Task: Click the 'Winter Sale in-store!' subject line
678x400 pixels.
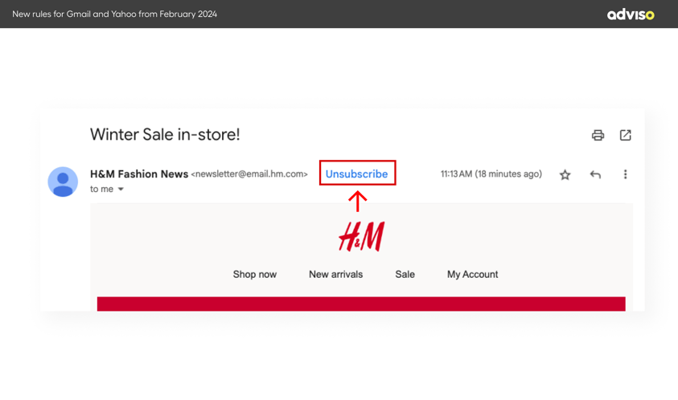Action: coord(165,135)
